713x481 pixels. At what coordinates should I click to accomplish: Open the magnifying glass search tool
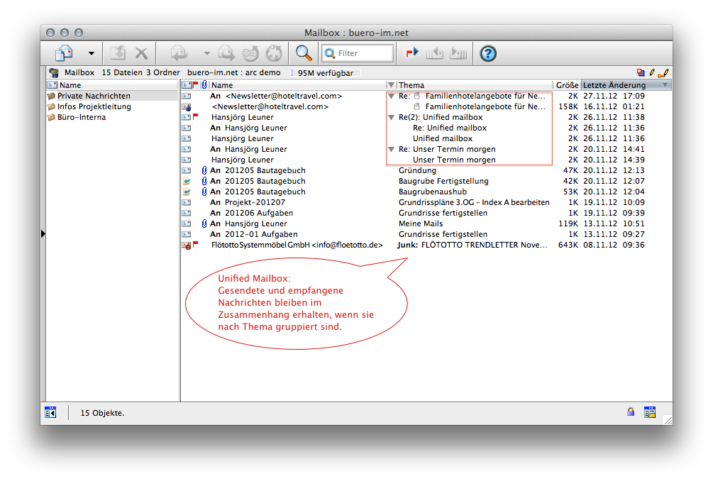pyautogui.click(x=304, y=53)
